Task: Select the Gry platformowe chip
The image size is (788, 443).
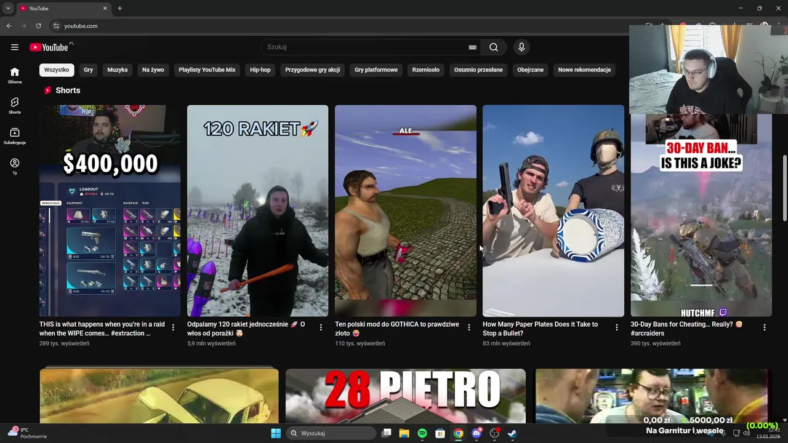Action: pyautogui.click(x=376, y=70)
